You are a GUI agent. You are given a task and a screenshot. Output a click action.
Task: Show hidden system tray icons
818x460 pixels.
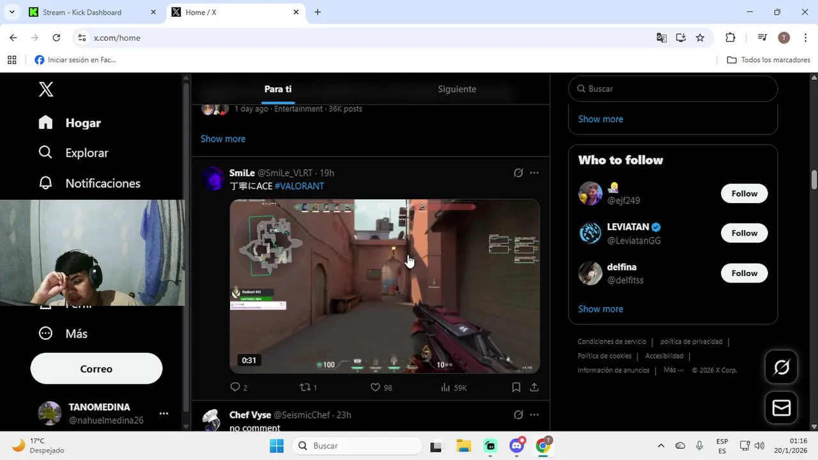point(661,446)
